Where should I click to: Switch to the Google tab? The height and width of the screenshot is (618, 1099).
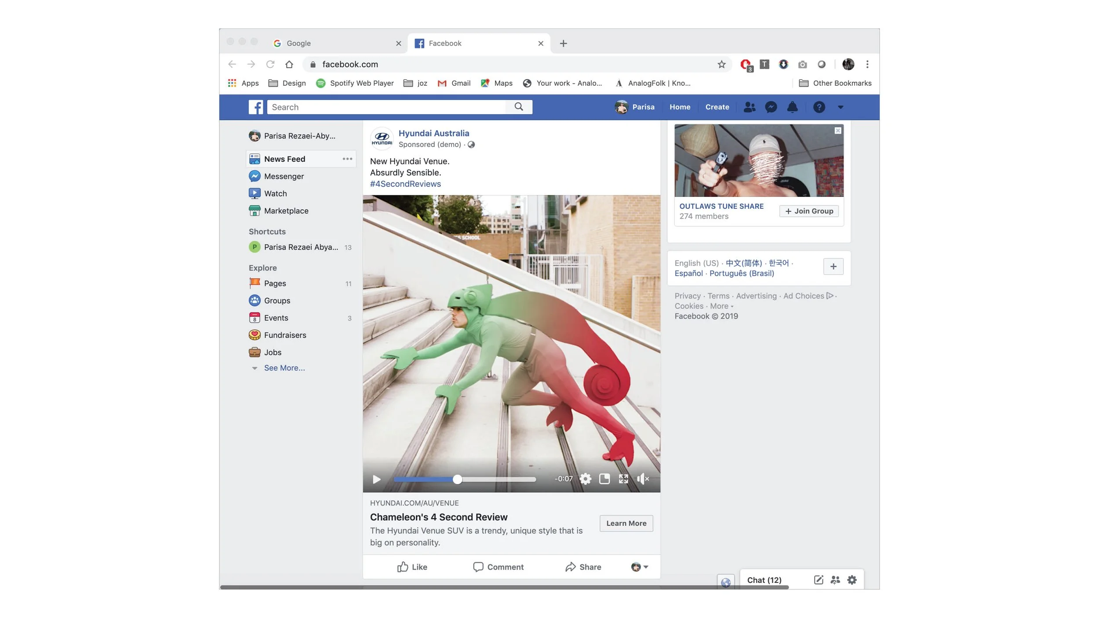(x=336, y=43)
